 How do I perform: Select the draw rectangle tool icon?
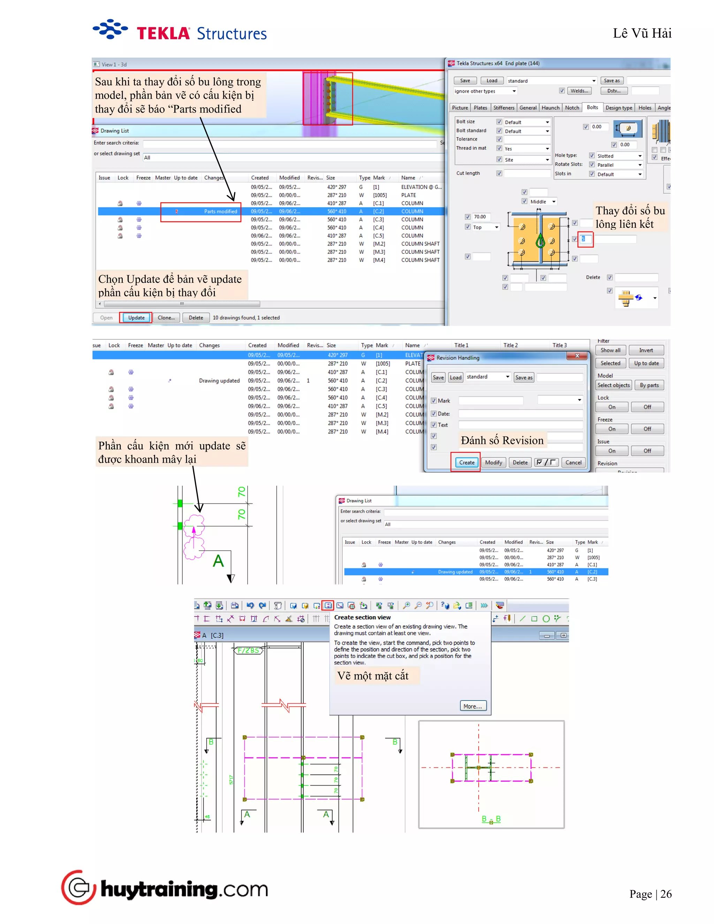534,619
